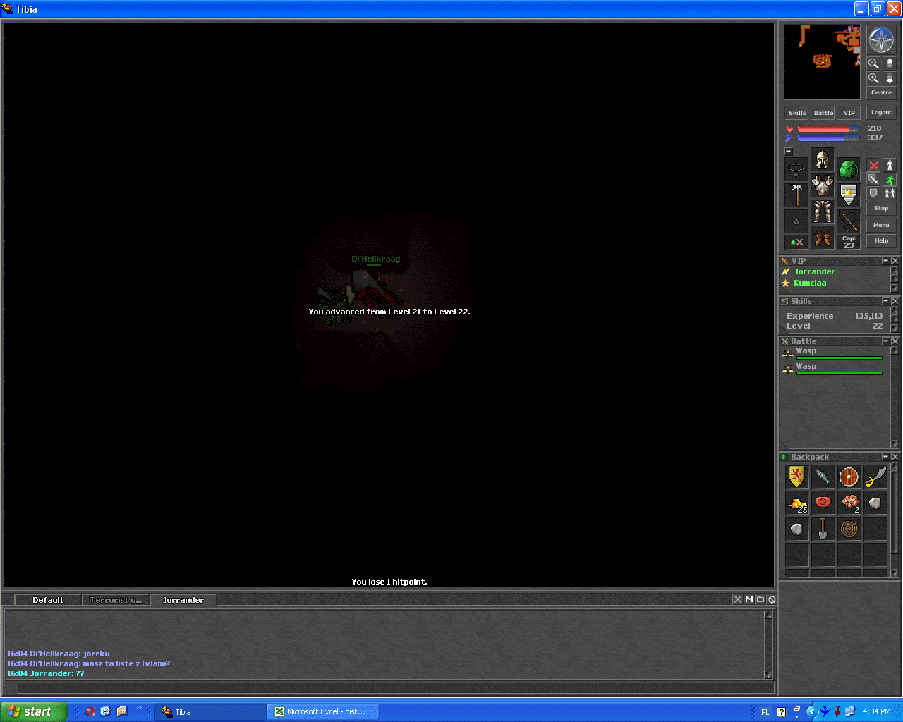This screenshot has width=903, height=722.
Task: Click Backpack scroll down arrow
Action: (895, 573)
